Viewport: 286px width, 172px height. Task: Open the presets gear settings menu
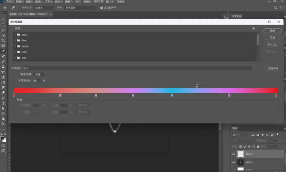pos(254,29)
